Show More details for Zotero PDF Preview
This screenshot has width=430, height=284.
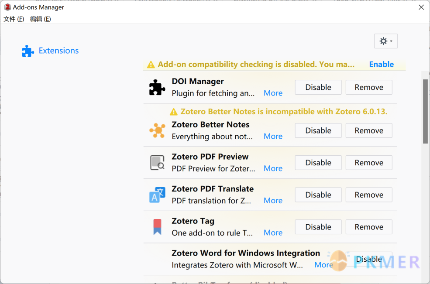273,168
